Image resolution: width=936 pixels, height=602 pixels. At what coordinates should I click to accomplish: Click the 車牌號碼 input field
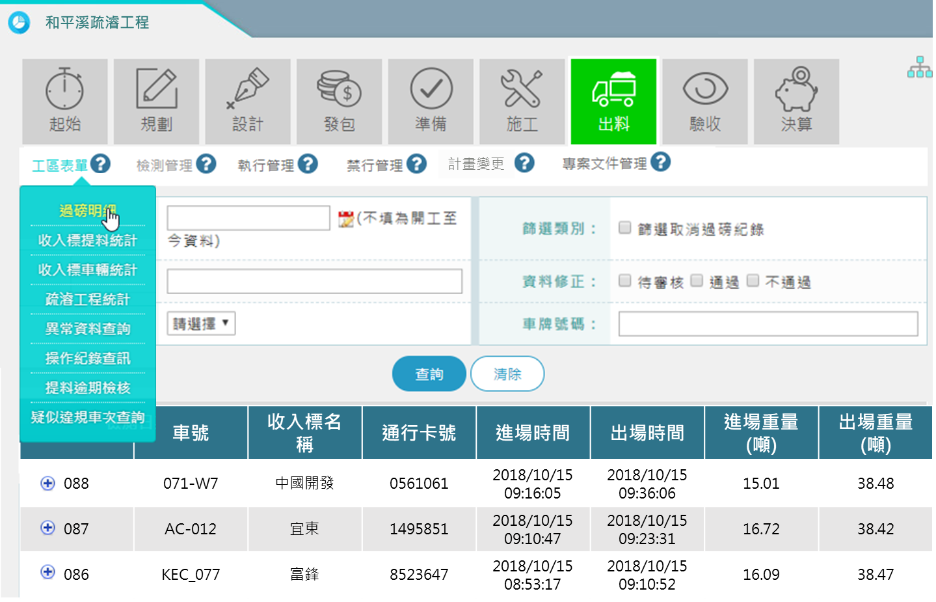[768, 323]
